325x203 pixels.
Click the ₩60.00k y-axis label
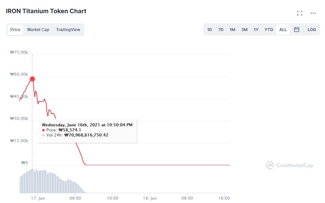pos(19,74)
